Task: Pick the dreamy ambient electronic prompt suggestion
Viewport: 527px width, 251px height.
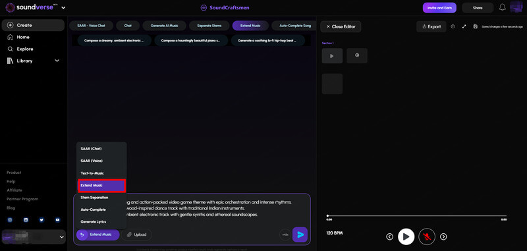Action: 115,40
